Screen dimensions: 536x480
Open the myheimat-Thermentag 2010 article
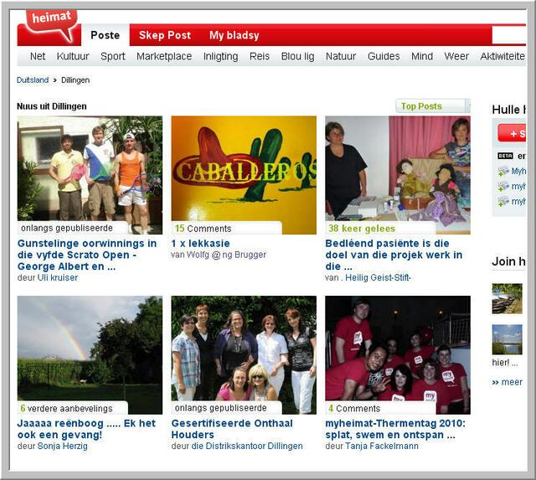pos(395,429)
